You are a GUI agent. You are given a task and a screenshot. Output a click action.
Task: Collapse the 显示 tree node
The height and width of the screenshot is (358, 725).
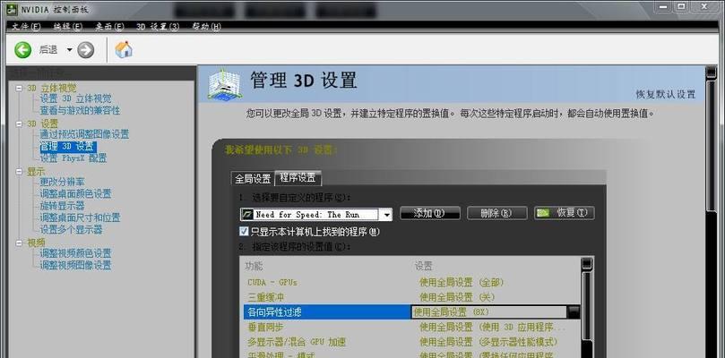coord(19,171)
